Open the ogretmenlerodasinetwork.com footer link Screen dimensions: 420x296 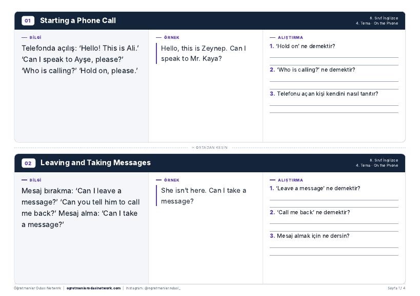point(93,288)
